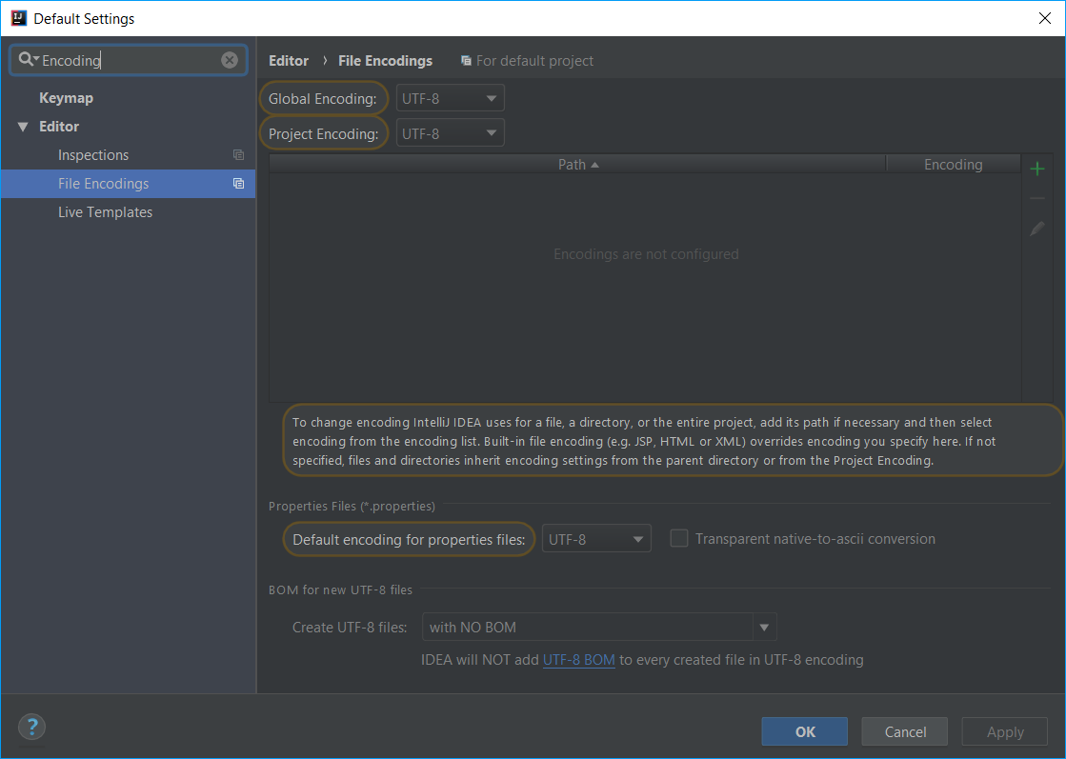Click the search magnifier history icon

point(28,60)
